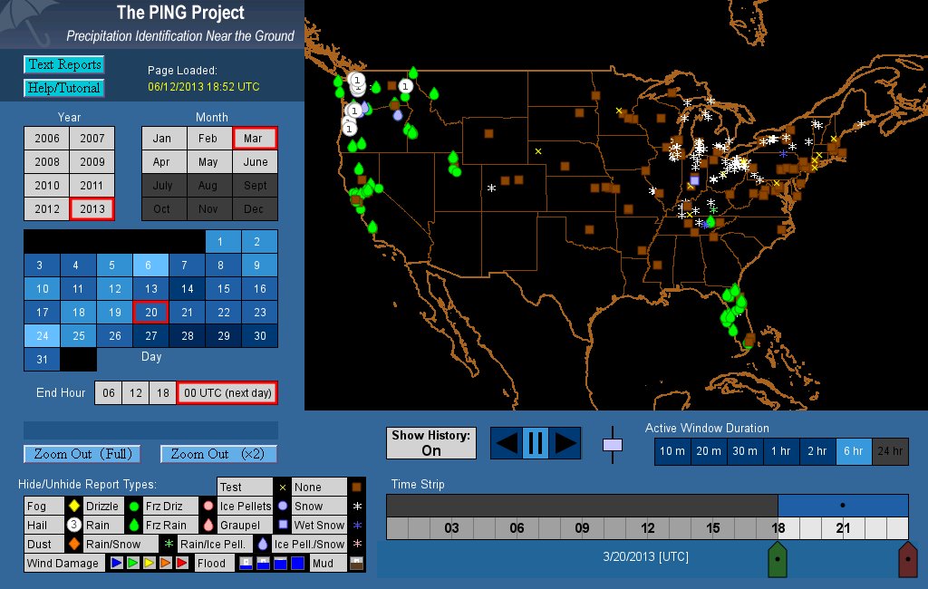Click the blue Wind Damage arrow icon
This screenshot has width=928, height=589.
116,564
